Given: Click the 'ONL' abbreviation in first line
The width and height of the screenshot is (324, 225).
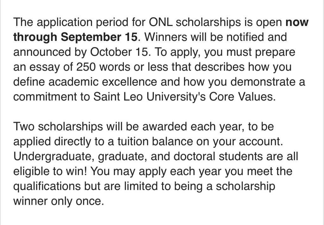Looking at the screenshot, I should 160,22.
